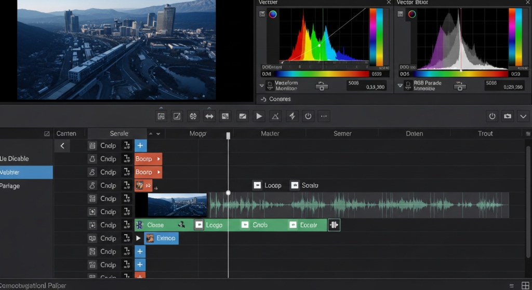532x290 pixels.
Task: Toggle the checkbox left of the Camen header
Action: point(47,134)
